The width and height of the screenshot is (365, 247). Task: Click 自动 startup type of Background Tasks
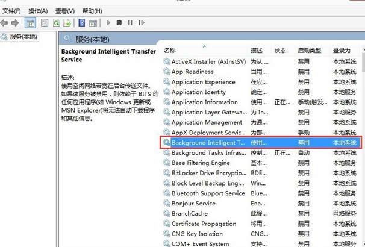pyautogui.click(x=304, y=152)
